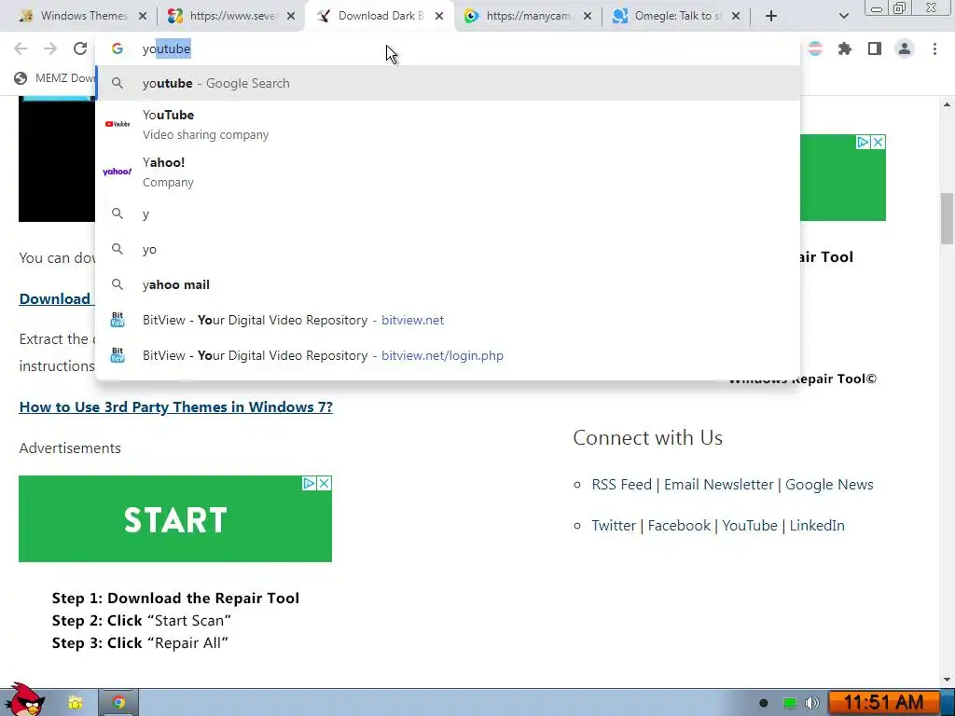Open AdChoices icon on the sidebar ad
Viewport: 955px width, 716px height.
pos(863,143)
